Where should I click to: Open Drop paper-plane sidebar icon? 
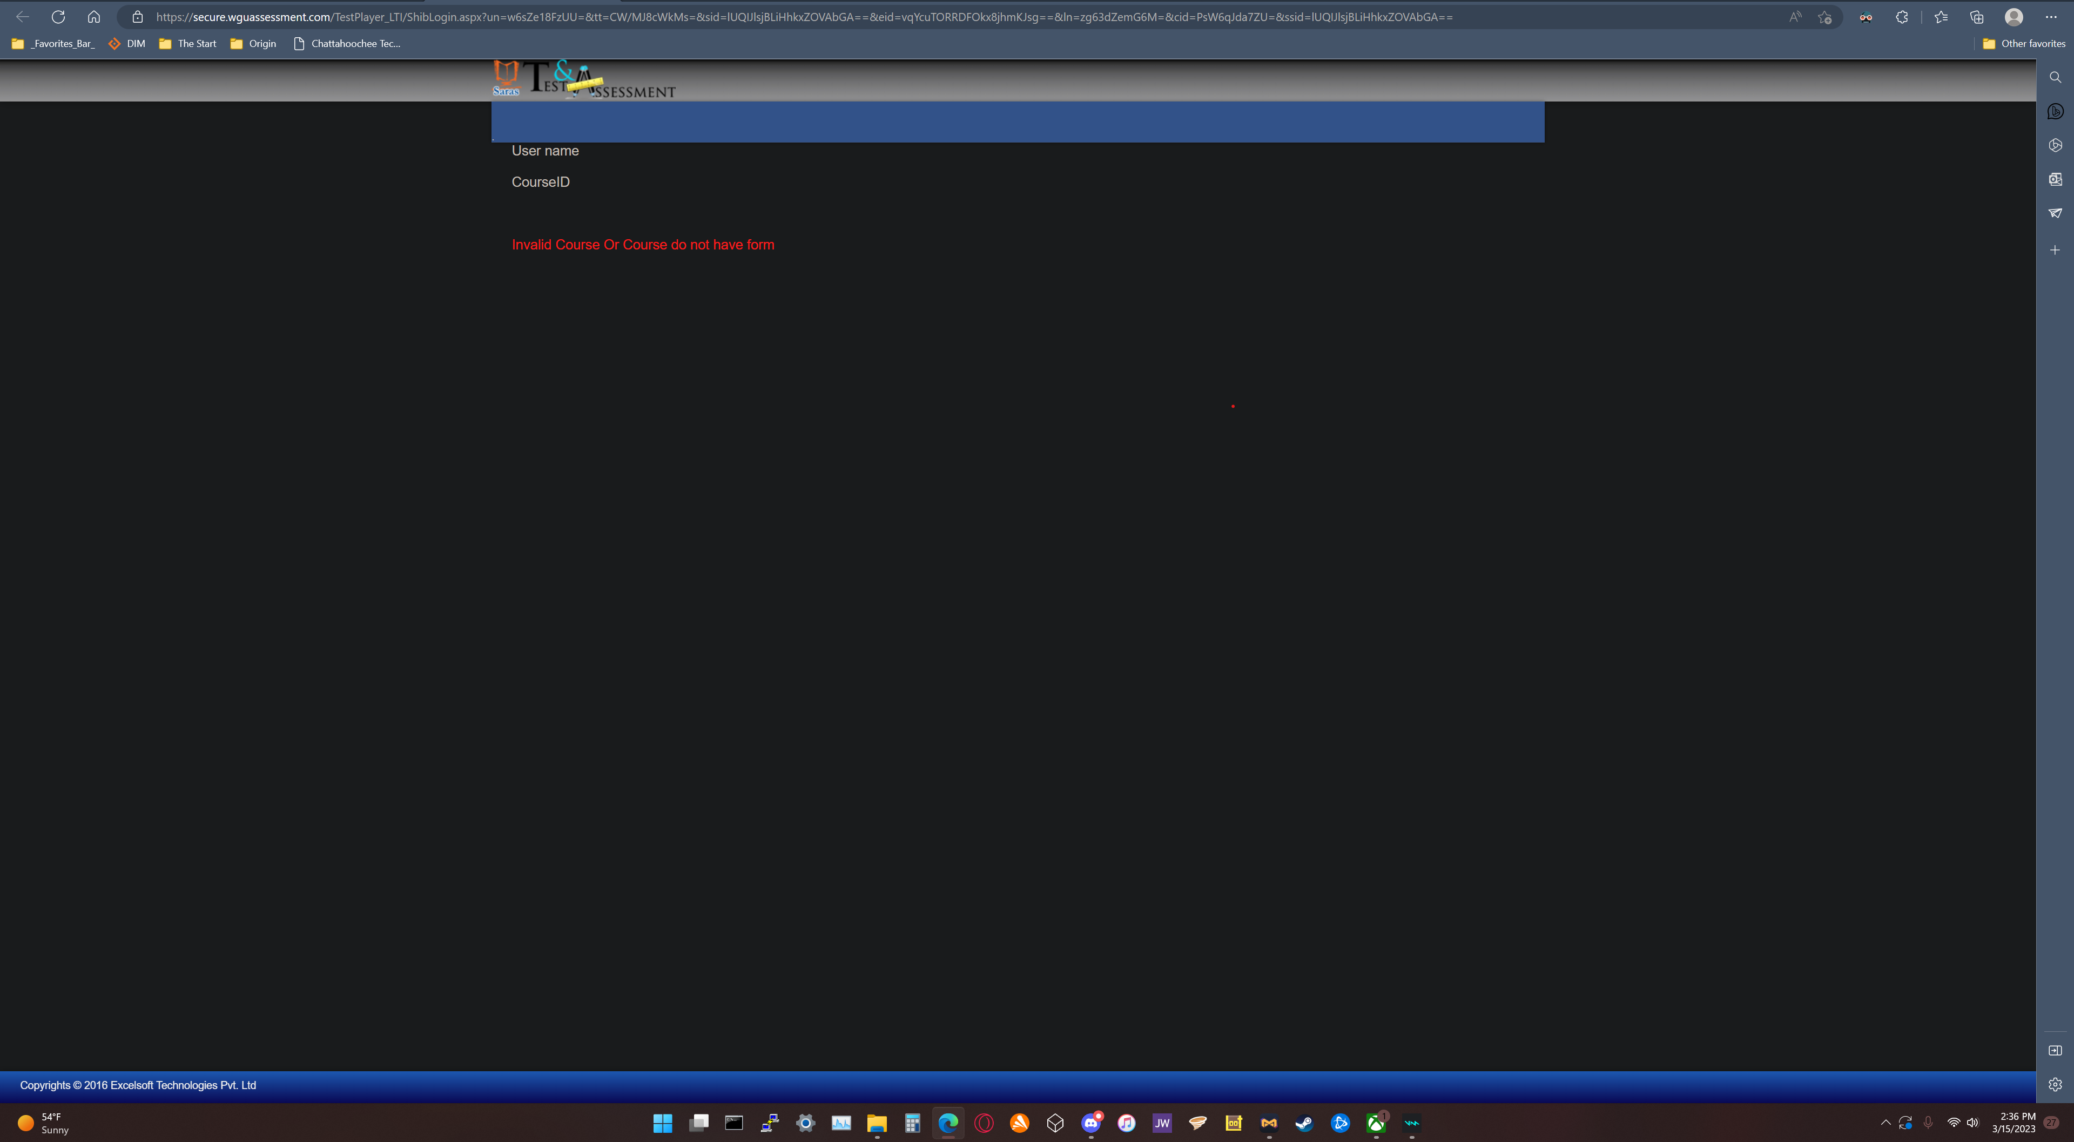pos(2055,213)
